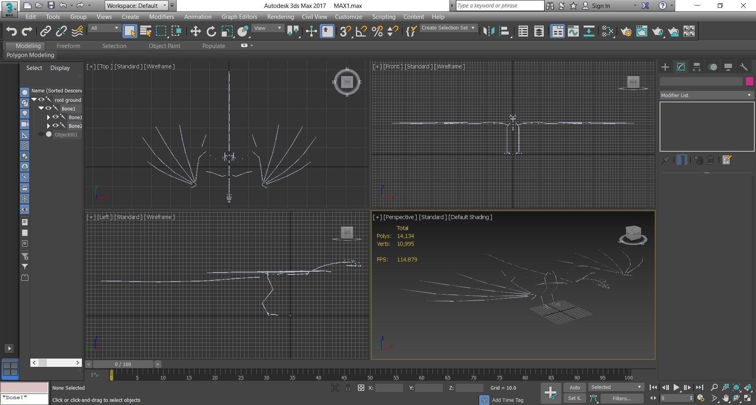The width and height of the screenshot is (756, 405).
Task: Open the Curve Editor
Action: click(573, 31)
